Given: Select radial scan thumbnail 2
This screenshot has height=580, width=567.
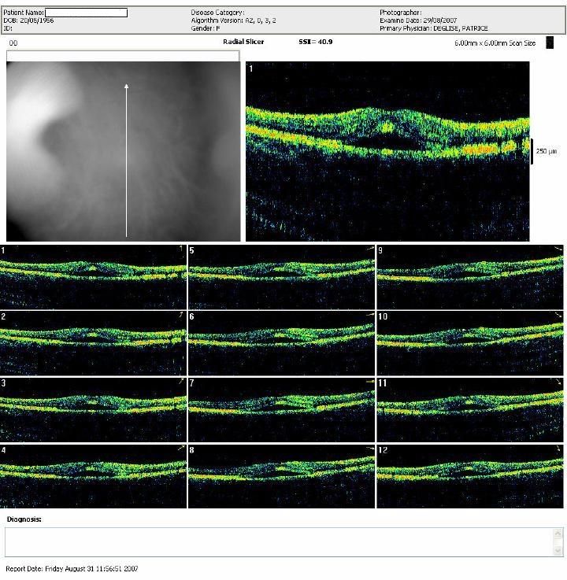Looking at the screenshot, I should click(93, 342).
